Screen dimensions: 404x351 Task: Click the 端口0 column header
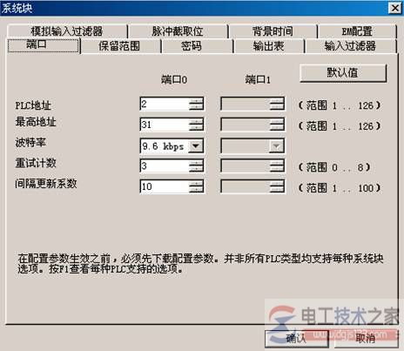[174, 79]
